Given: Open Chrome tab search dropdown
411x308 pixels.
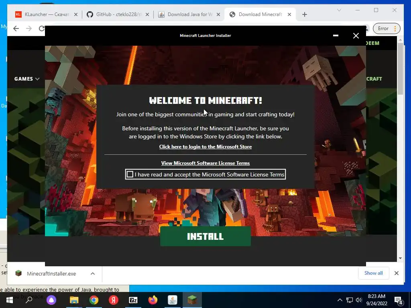Looking at the screenshot, I should (339, 10).
